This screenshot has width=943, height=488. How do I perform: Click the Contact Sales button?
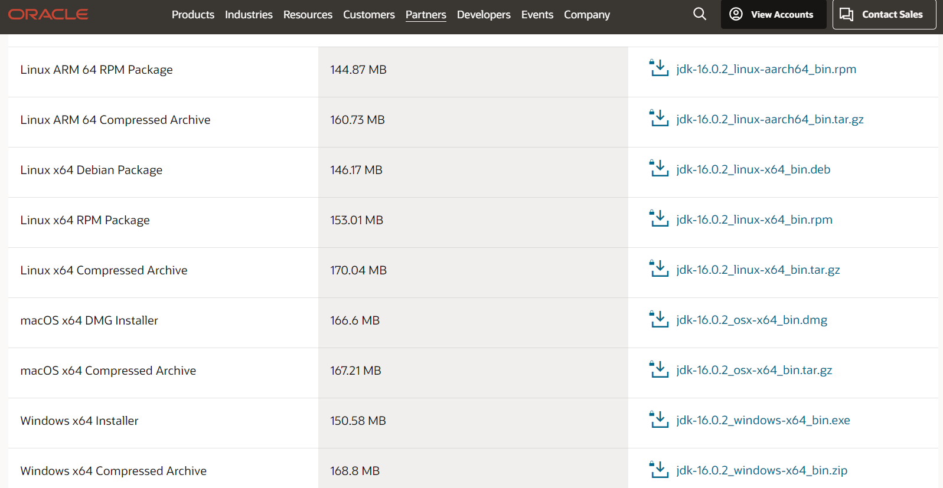coord(885,14)
